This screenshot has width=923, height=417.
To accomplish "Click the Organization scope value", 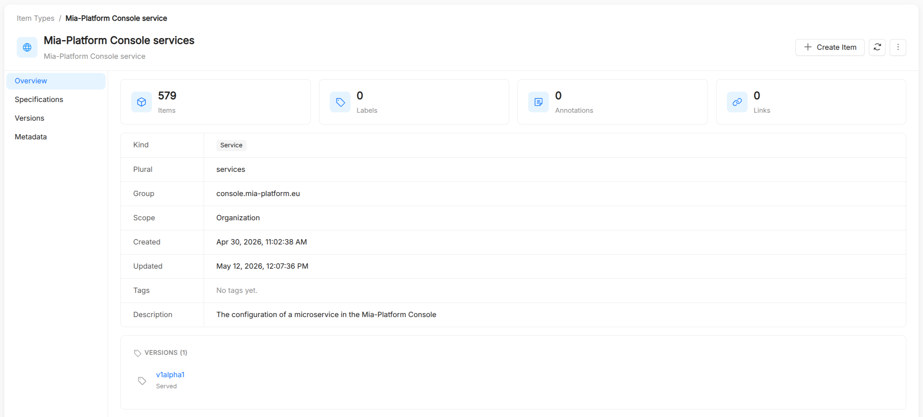I will pyautogui.click(x=238, y=218).
